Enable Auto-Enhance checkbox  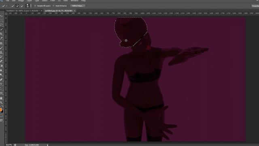point(53,6)
